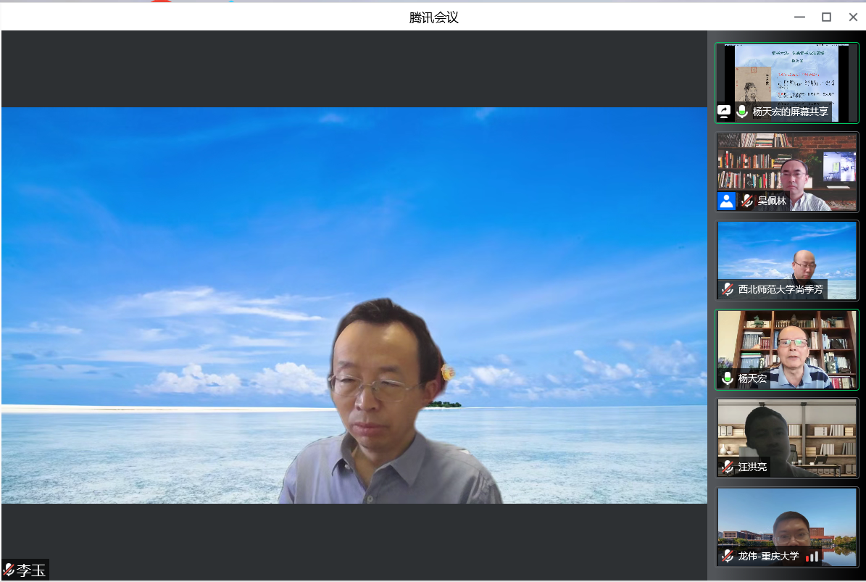This screenshot has height=582, width=866.
Task: Click the muted mic icon beside 龙伟-重庆大学
Action: [x=728, y=556]
